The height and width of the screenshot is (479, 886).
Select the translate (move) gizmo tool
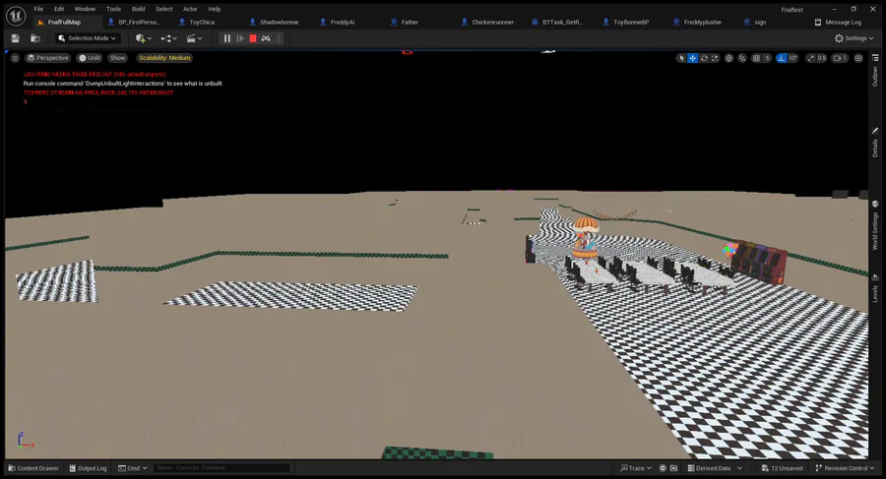[692, 58]
